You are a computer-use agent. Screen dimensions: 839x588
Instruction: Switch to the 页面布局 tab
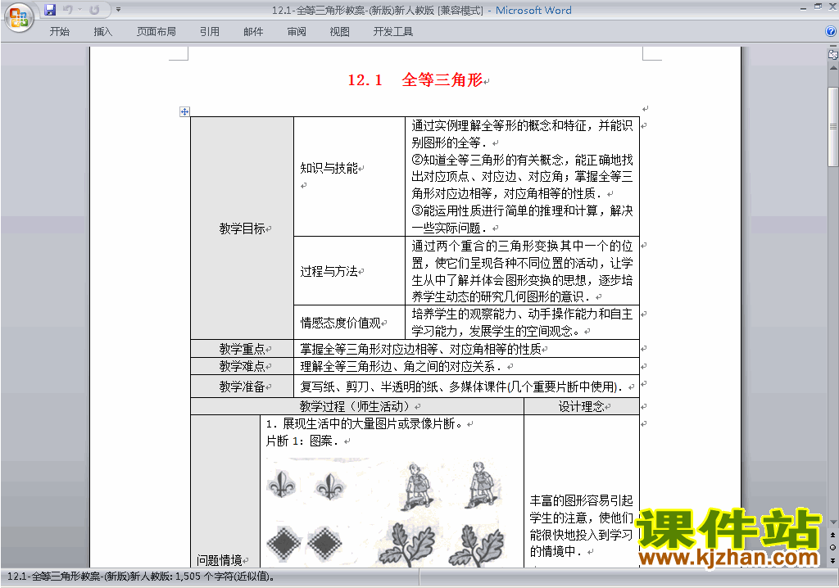pyautogui.click(x=156, y=32)
